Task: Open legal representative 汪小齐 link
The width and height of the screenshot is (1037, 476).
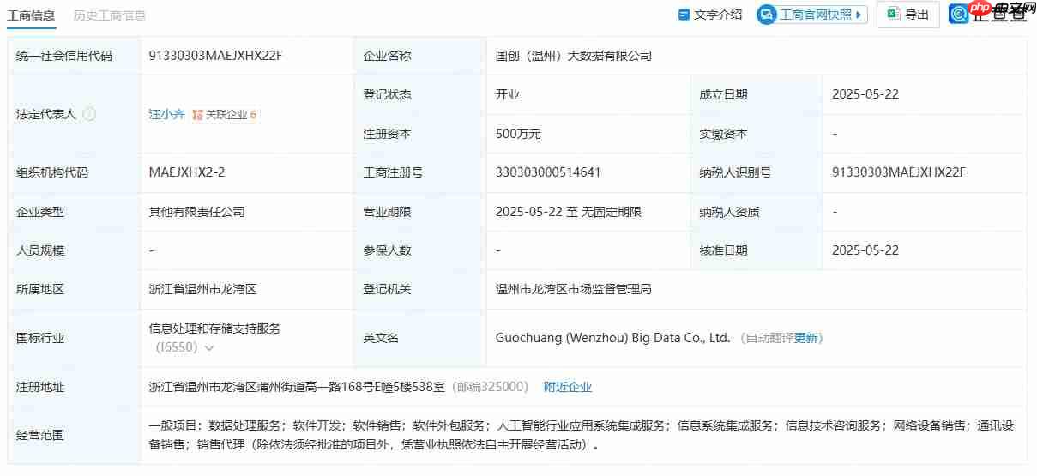Action: pyautogui.click(x=166, y=114)
